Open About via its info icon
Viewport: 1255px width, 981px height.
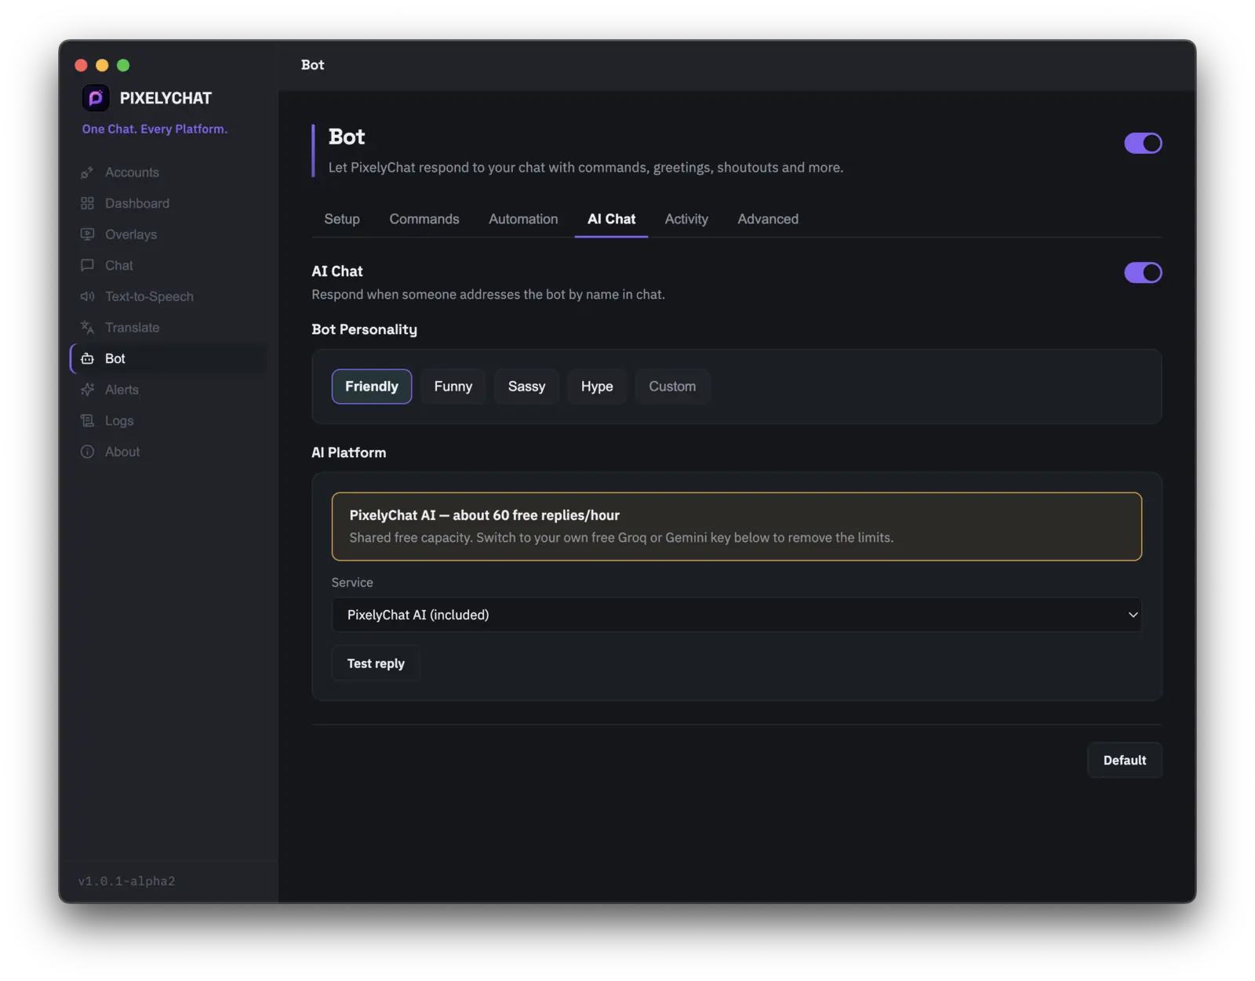(87, 452)
